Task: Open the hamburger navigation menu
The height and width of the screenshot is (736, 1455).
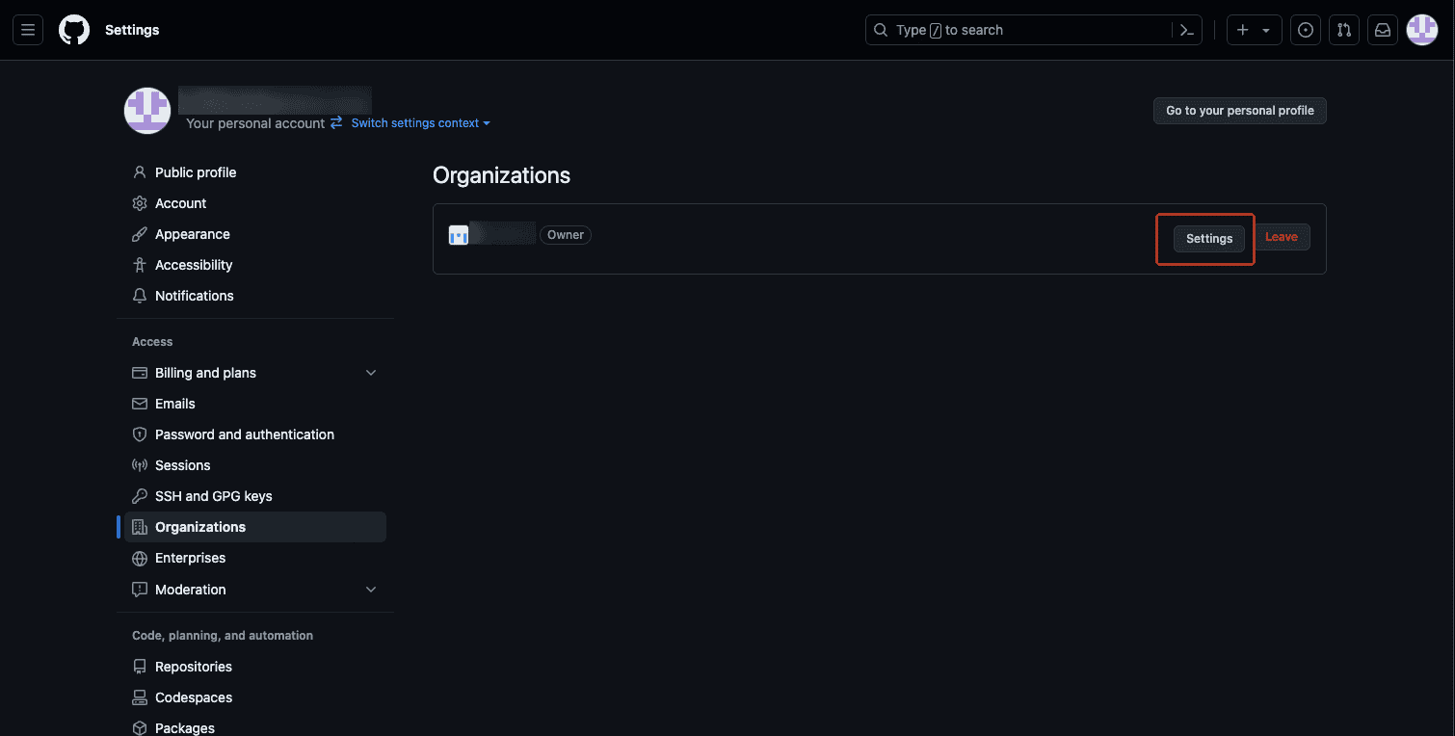Action: pos(28,30)
